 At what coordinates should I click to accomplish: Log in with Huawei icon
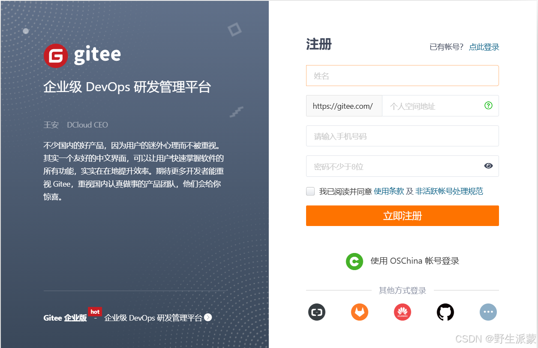[403, 312]
